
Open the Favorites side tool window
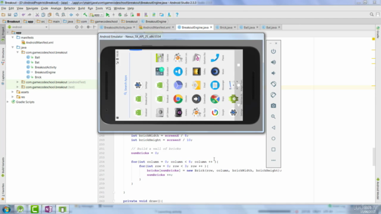click(3, 191)
